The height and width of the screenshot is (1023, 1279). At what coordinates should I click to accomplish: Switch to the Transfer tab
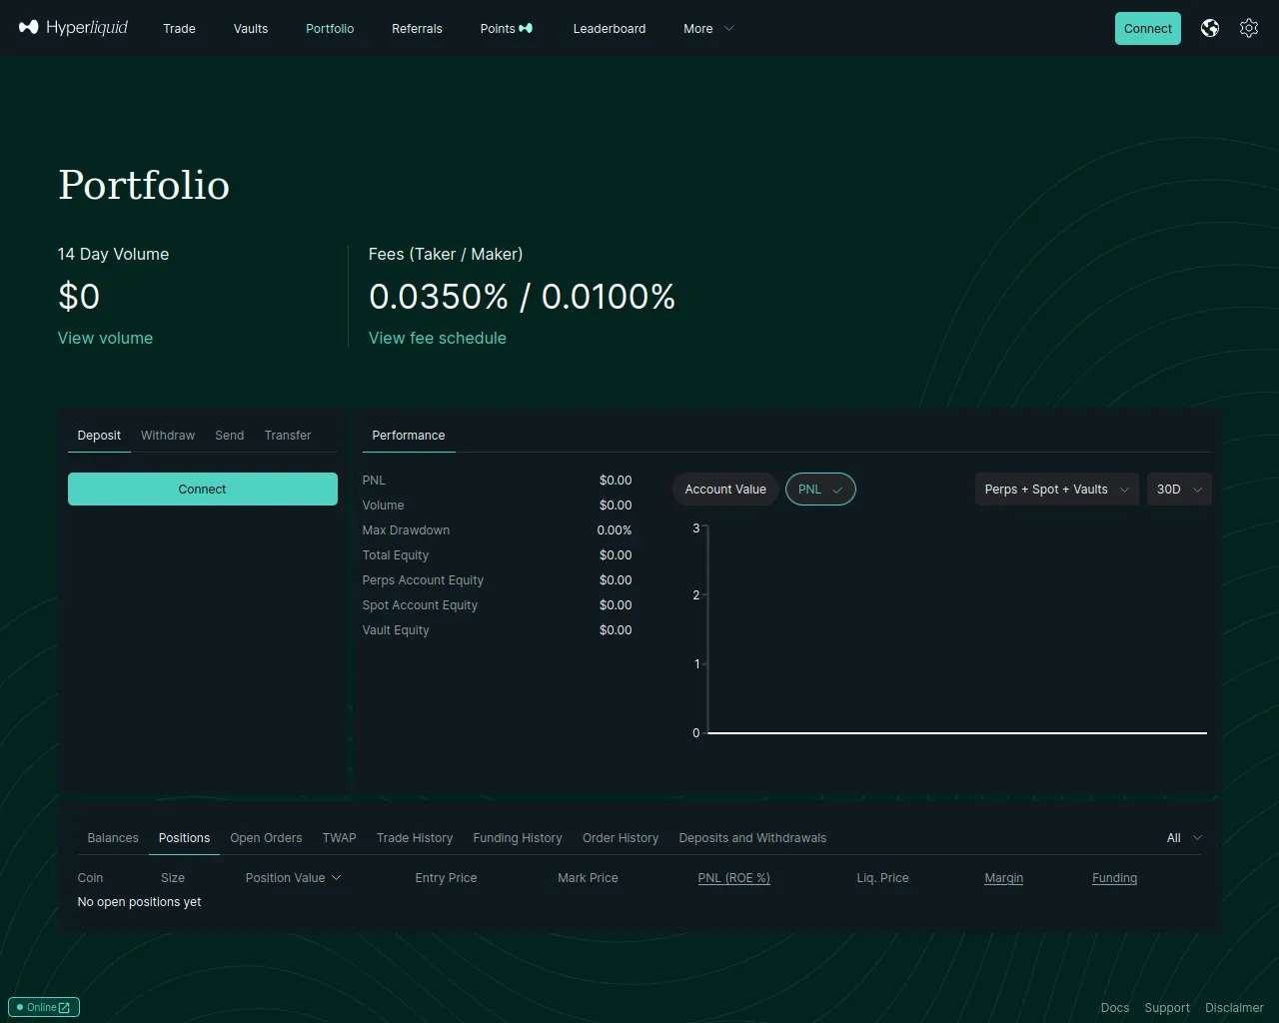pyautogui.click(x=288, y=436)
